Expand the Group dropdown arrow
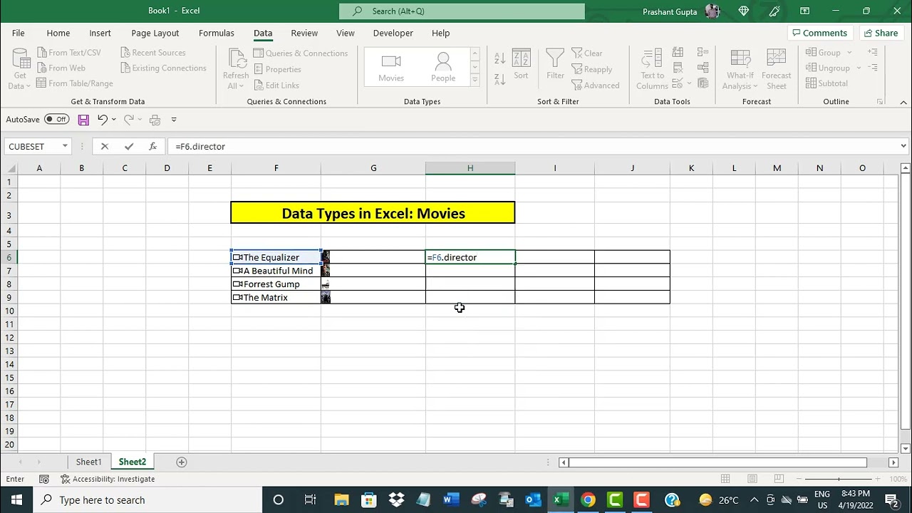 tap(848, 53)
